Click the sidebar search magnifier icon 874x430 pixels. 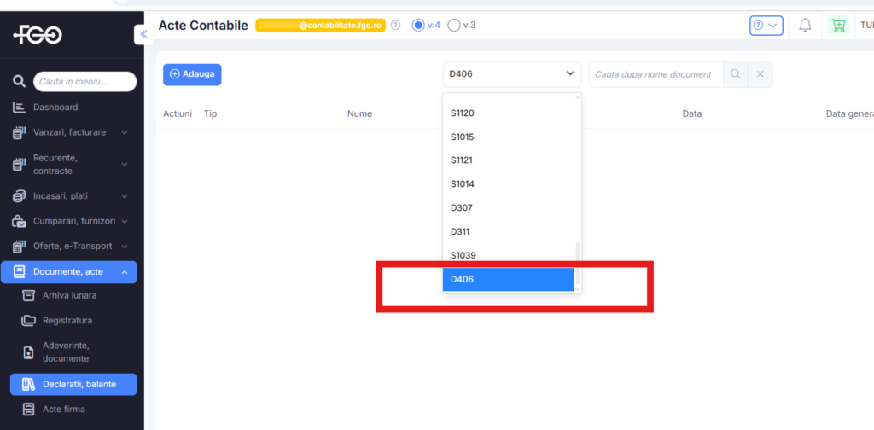click(x=19, y=82)
